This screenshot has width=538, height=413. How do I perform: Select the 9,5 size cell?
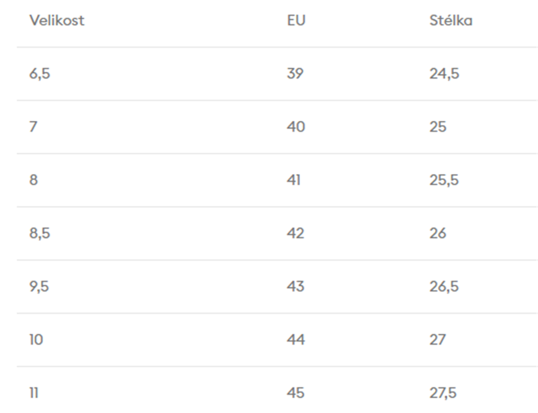point(40,287)
